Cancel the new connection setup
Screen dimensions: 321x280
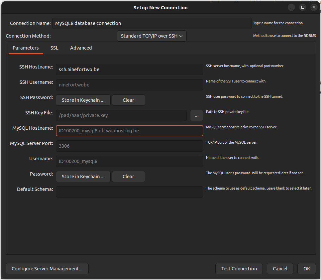click(x=280, y=269)
